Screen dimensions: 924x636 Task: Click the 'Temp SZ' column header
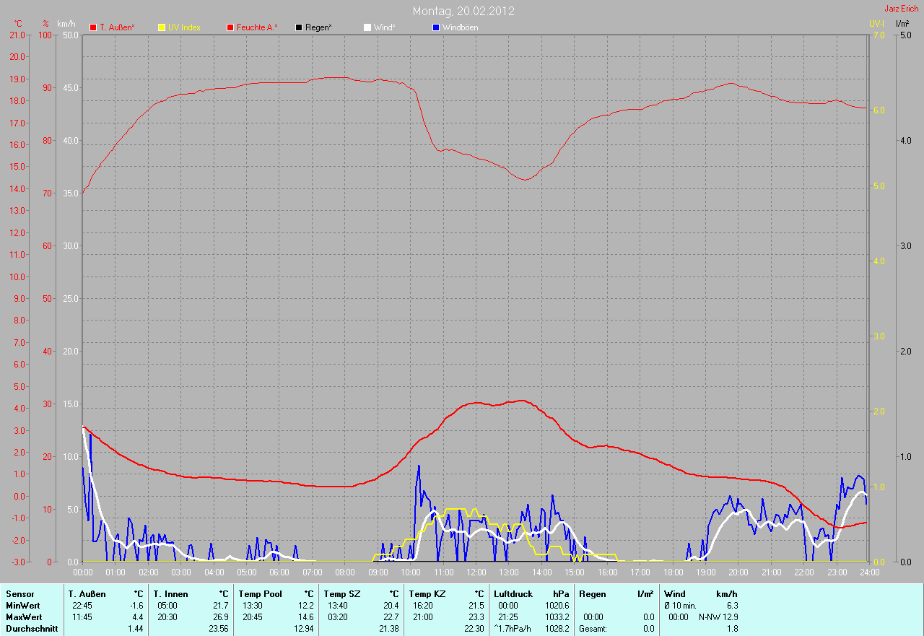tap(342, 594)
